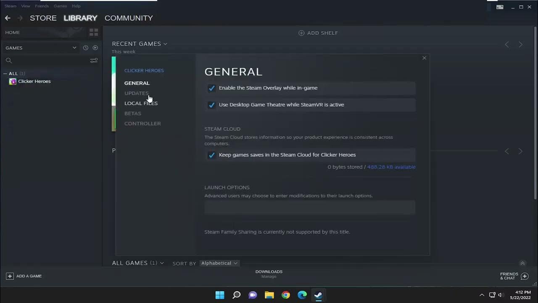Click the forward navigation arrow
538x303 pixels.
pyautogui.click(x=20, y=18)
